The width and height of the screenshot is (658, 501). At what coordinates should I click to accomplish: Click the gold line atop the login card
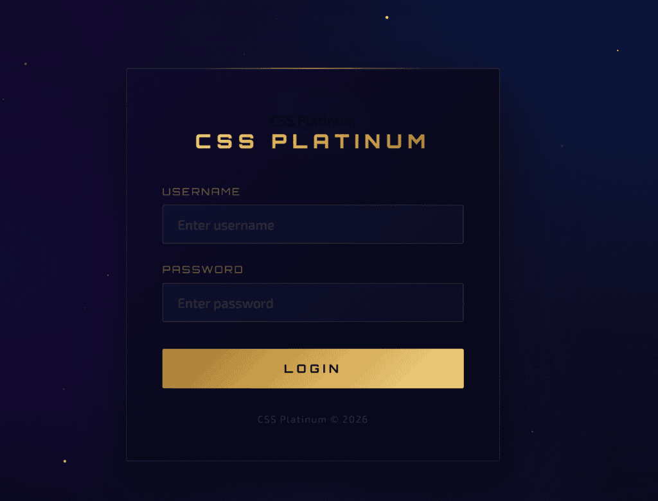[312, 68]
